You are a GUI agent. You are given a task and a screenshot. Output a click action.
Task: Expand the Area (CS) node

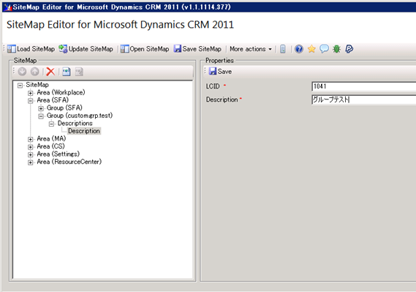(31, 147)
